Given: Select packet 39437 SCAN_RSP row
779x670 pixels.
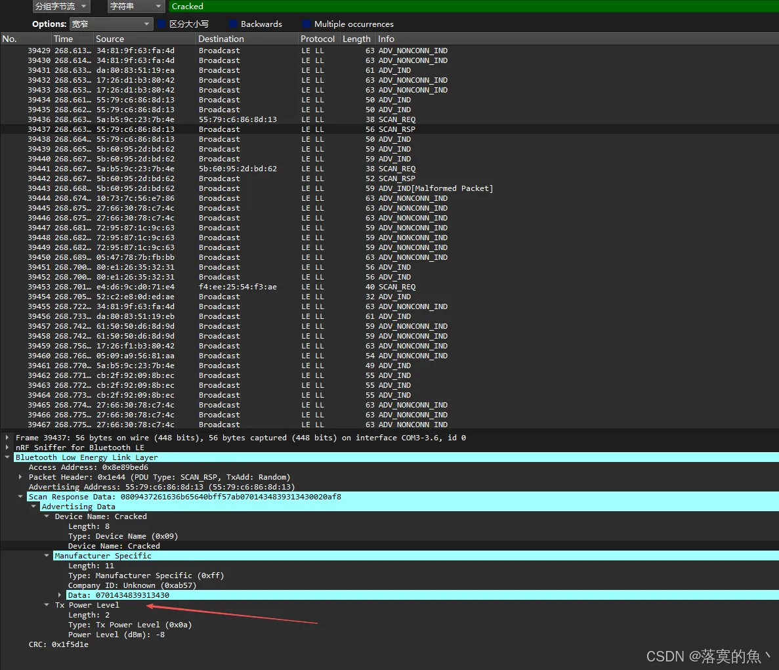Looking at the screenshot, I should point(390,129).
